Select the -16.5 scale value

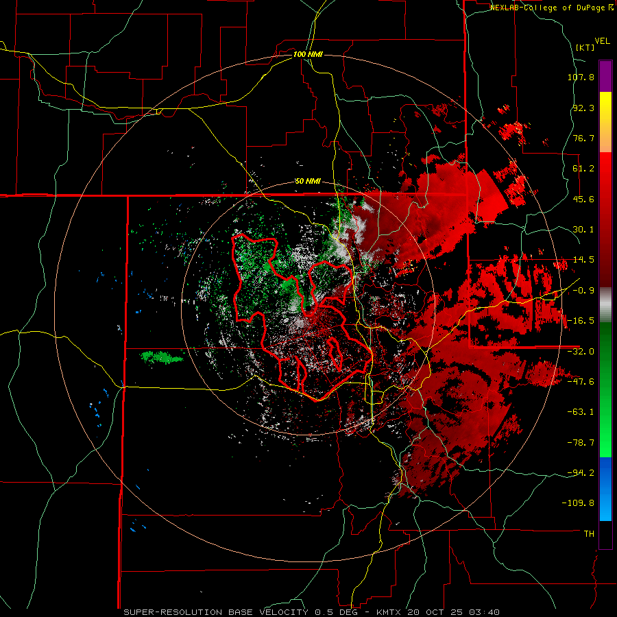pyautogui.click(x=581, y=321)
